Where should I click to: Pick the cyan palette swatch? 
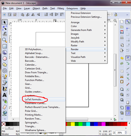pyautogui.click(x=88, y=124)
